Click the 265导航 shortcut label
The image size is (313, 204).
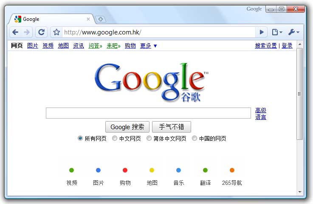click(232, 183)
